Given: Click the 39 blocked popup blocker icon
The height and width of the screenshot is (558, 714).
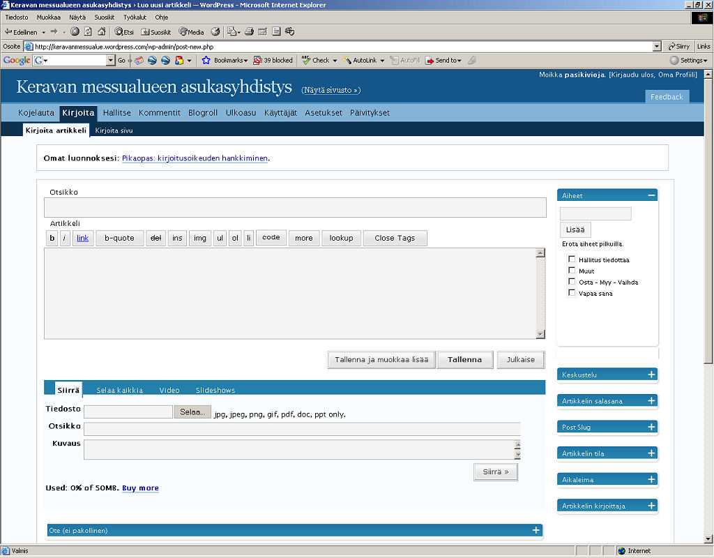Looking at the screenshot, I should 258,61.
